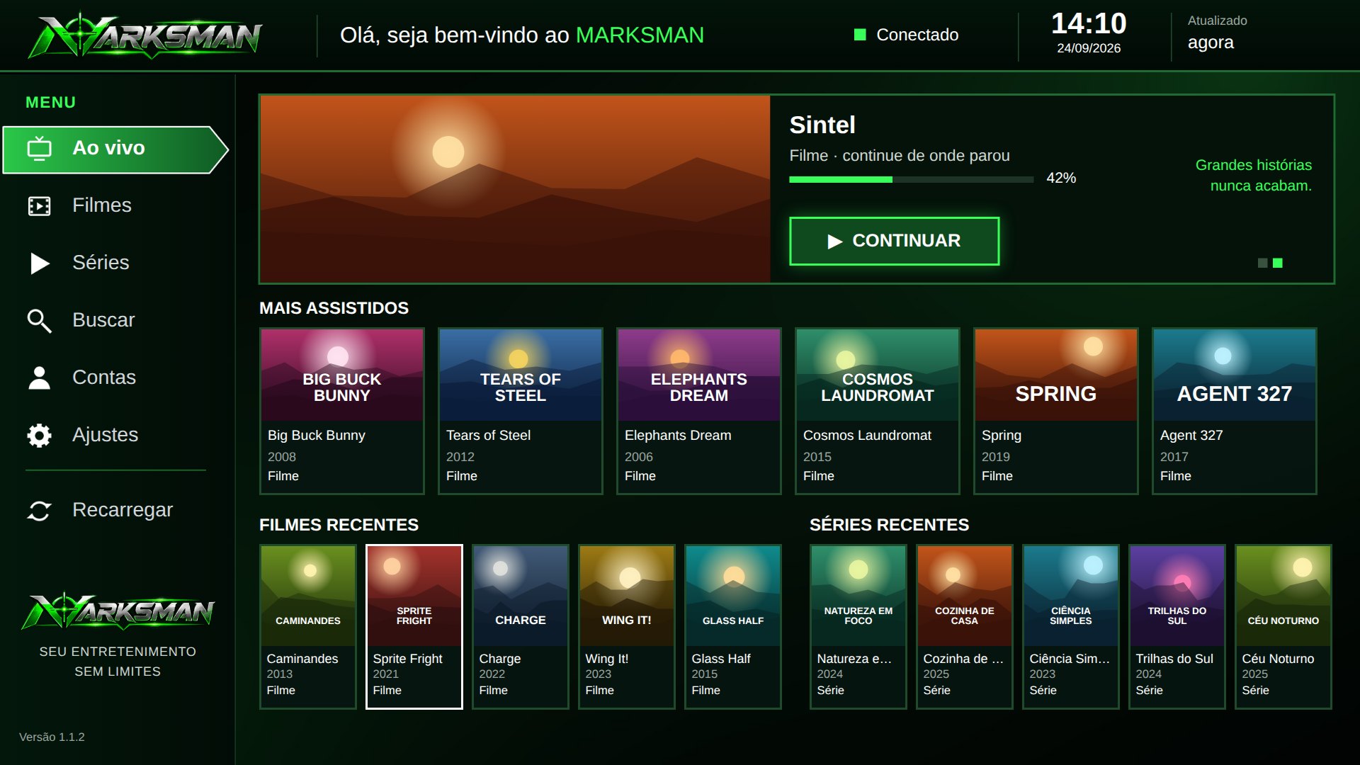Click the 14:10 clock display
The height and width of the screenshot is (765, 1360).
coord(1089,23)
